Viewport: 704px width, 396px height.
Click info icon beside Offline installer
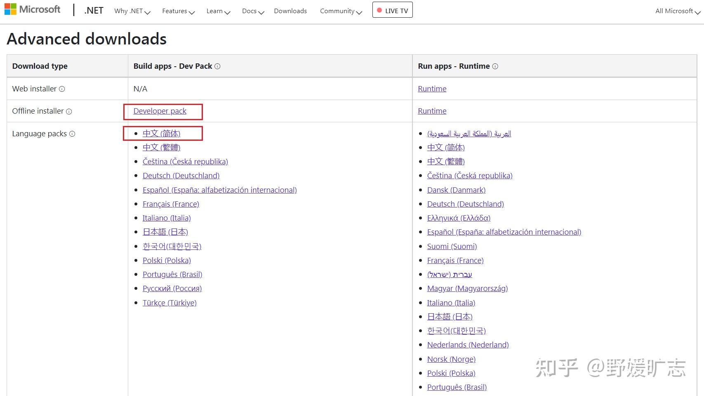pos(69,112)
